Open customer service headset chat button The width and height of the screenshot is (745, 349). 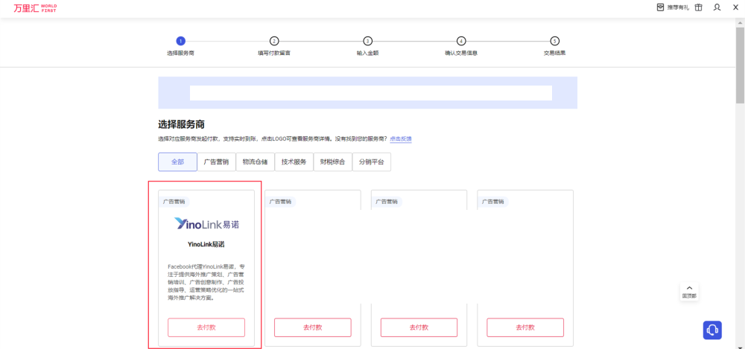coord(712,330)
